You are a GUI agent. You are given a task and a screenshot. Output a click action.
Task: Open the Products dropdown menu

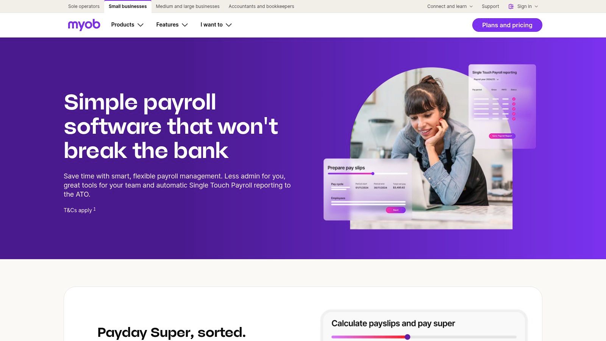coord(127,25)
